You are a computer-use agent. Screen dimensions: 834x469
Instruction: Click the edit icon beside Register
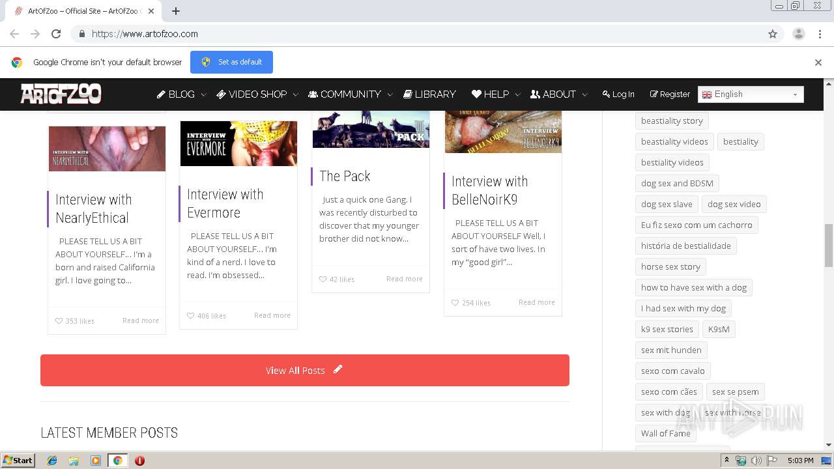[x=654, y=94]
